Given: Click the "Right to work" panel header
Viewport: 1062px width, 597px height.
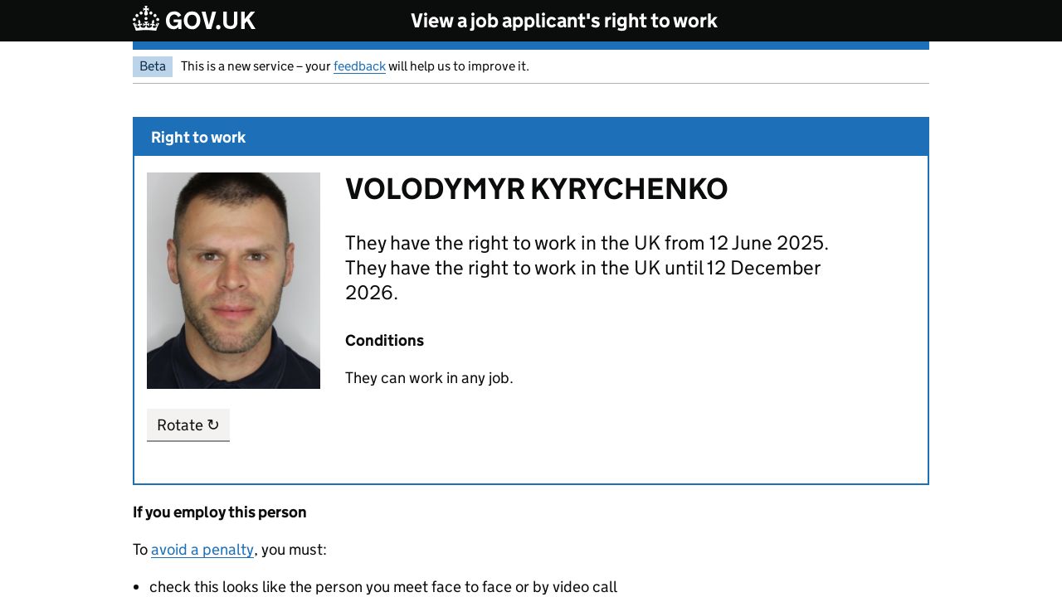Looking at the screenshot, I should [198, 138].
